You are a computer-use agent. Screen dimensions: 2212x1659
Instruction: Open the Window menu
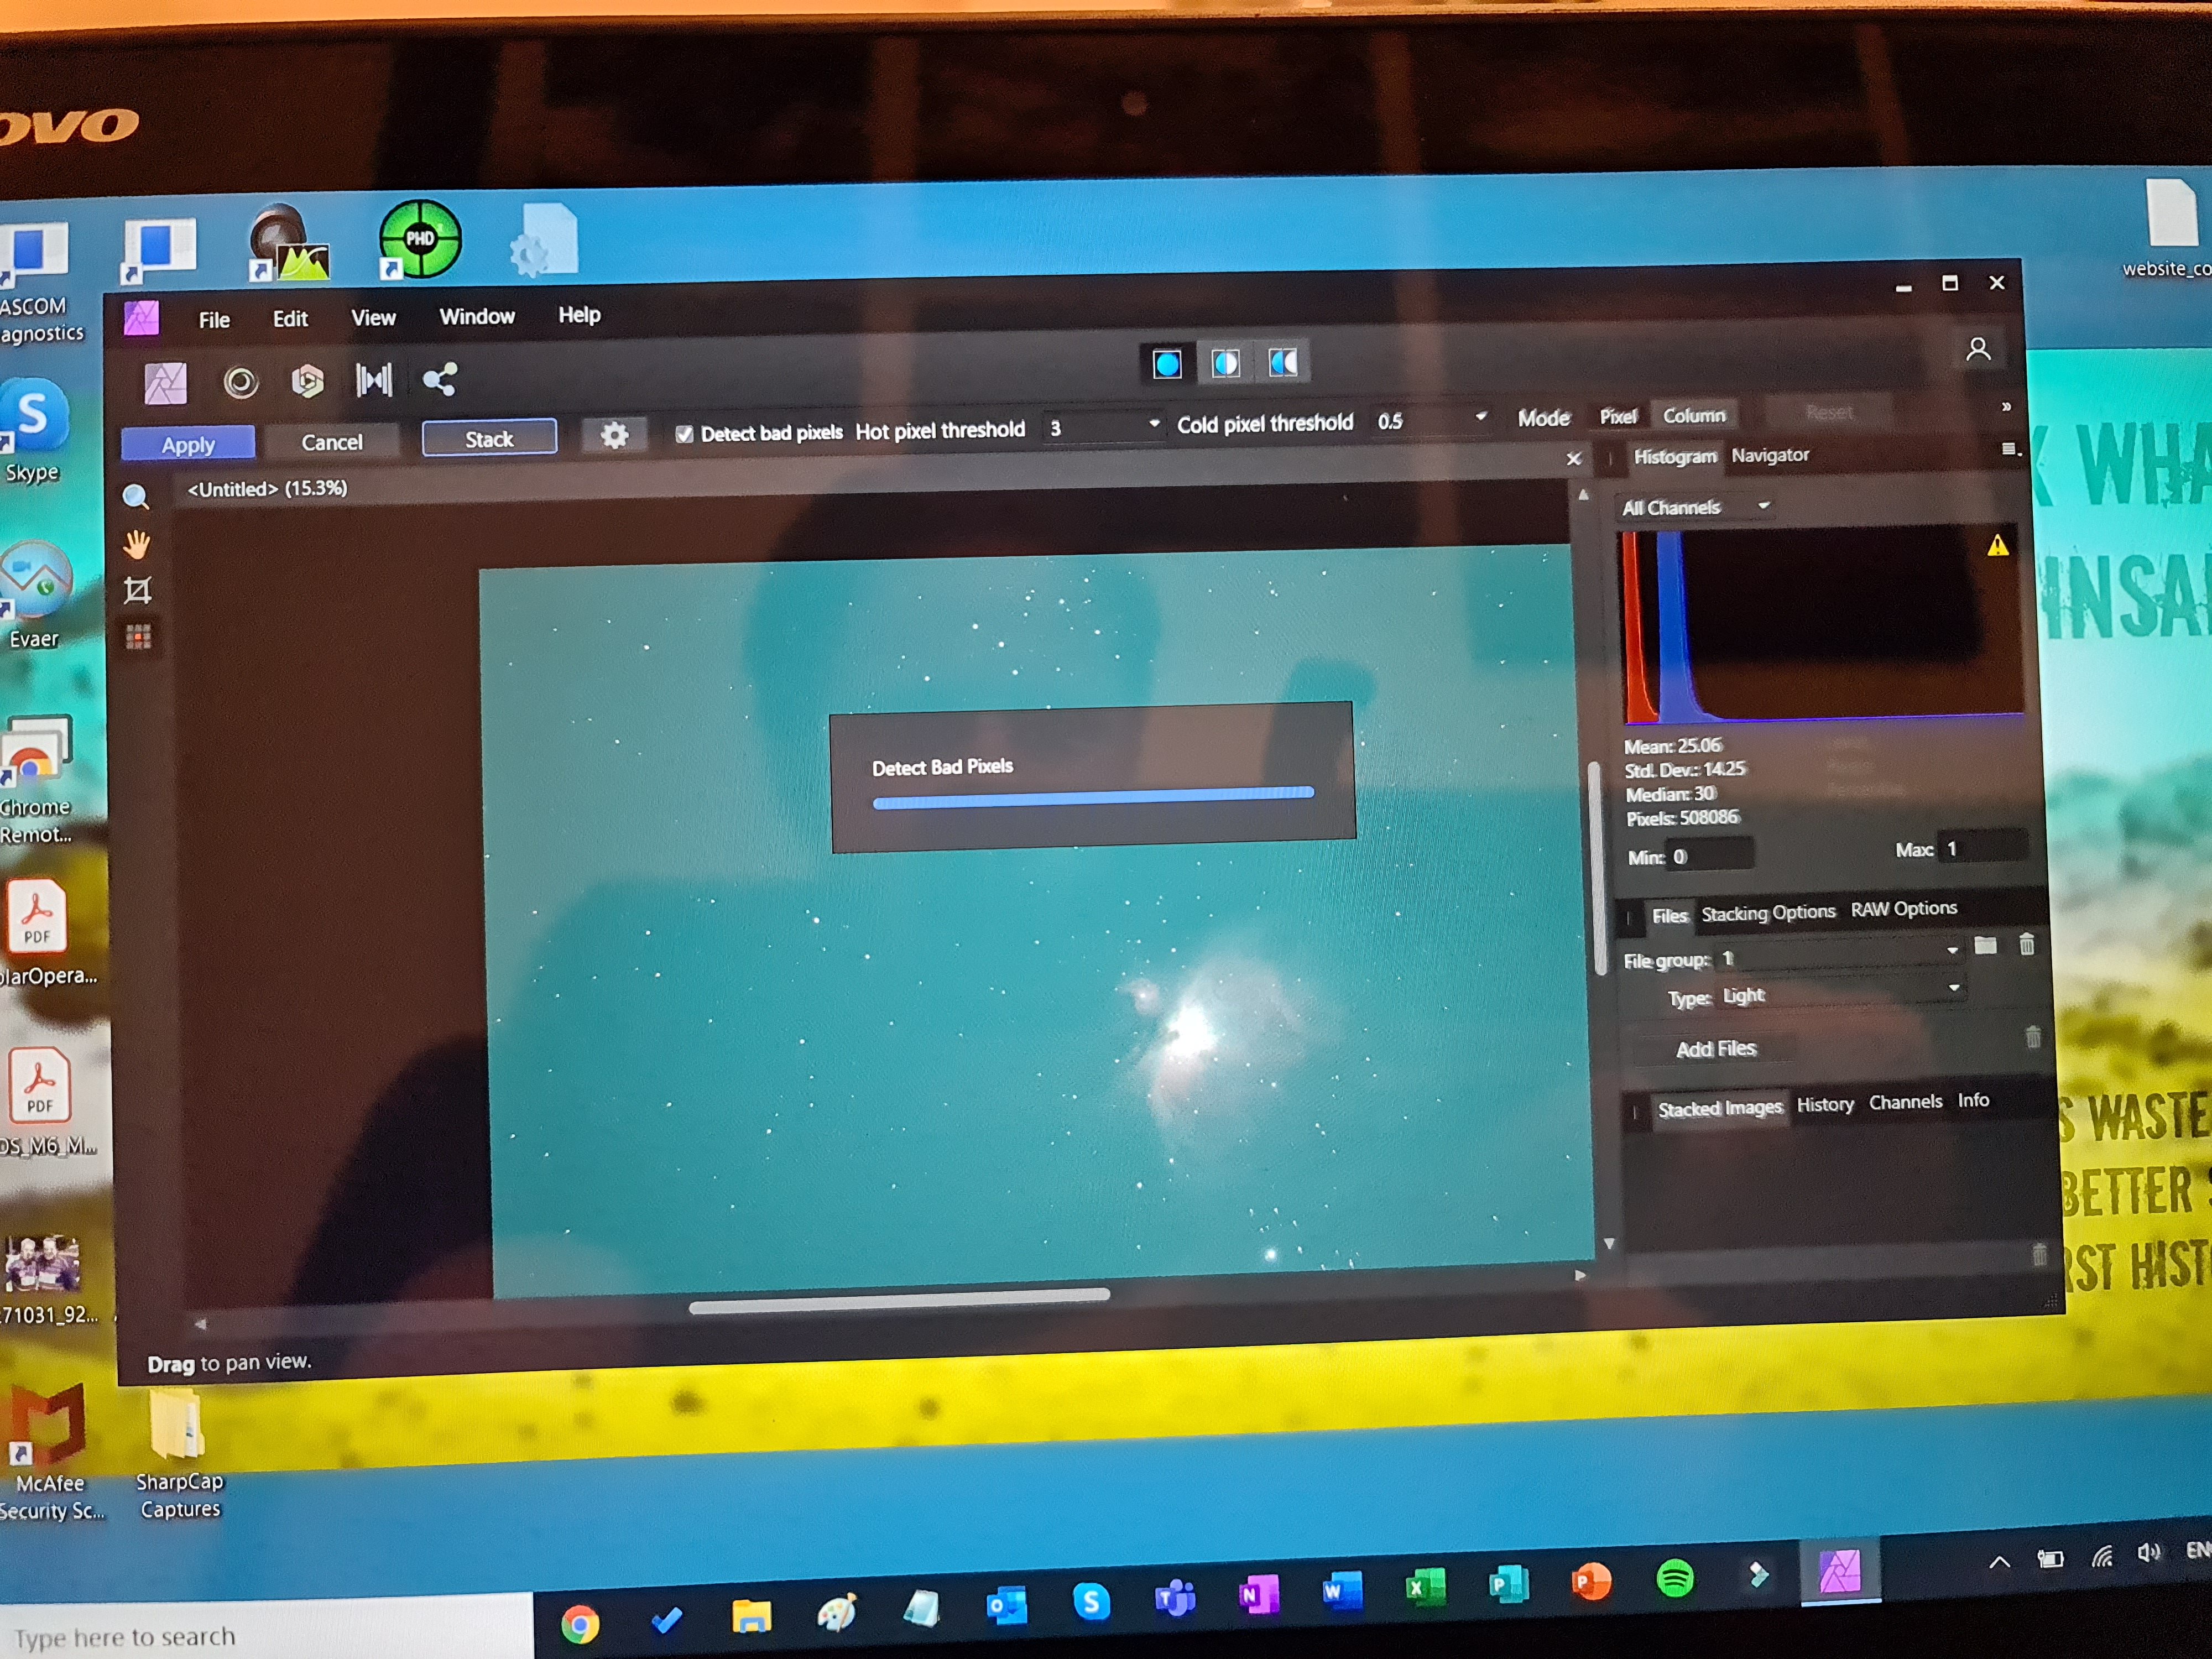coord(477,316)
